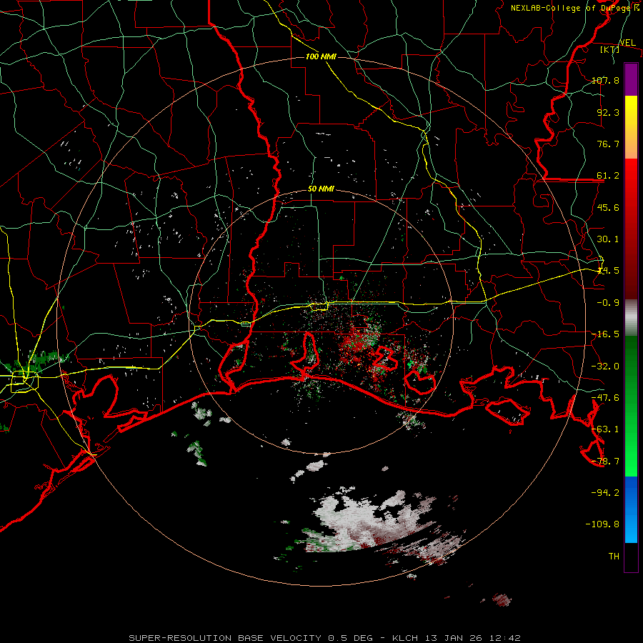Screen dimensions: 643x643
Task: Pick the yellow-orange segment of the color bar
Action: (x=631, y=127)
